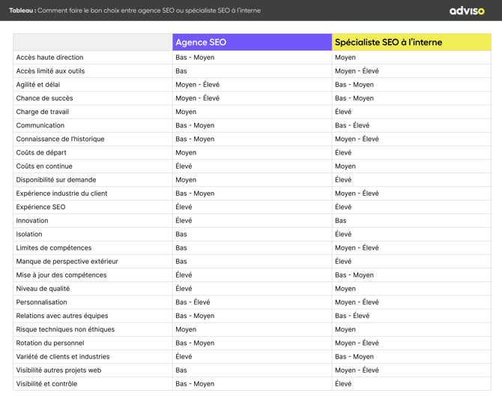Select Agence SEO value for 'Limites de compétences'

(181, 247)
